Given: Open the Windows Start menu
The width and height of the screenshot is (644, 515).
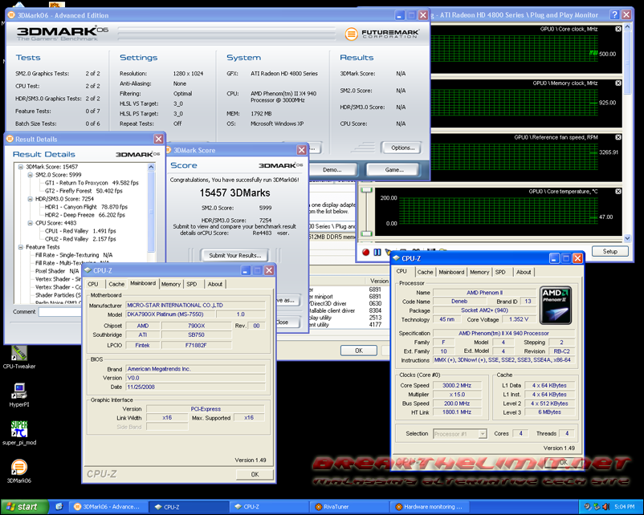Looking at the screenshot, I should tap(25, 507).
